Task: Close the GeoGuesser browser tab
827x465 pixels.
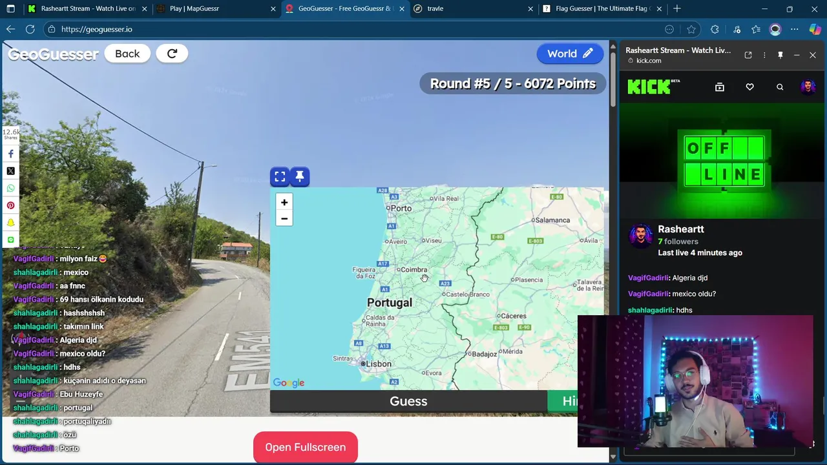Action: 402,8
